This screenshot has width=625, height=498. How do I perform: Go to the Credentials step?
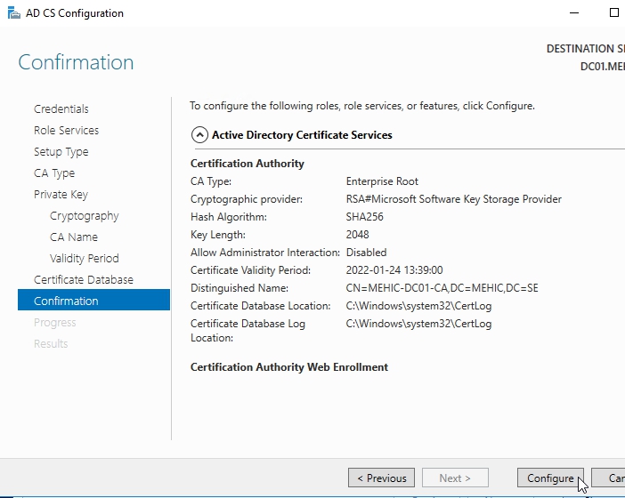coord(61,109)
